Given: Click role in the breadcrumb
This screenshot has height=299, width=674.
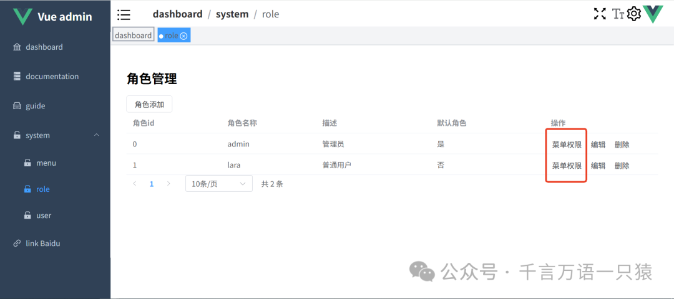Looking at the screenshot, I should coord(270,14).
